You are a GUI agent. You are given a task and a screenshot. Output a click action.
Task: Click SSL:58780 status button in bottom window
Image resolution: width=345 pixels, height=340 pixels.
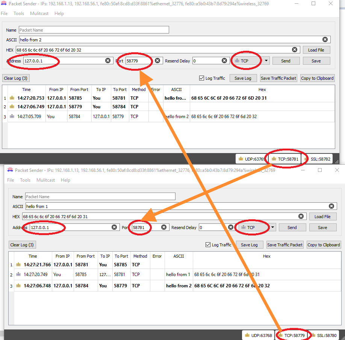coord(324,335)
